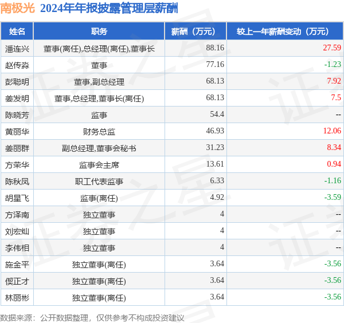This screenshot has width=344, height=323.
Task: Click the 姓名 column header
Action: (17, 31)
